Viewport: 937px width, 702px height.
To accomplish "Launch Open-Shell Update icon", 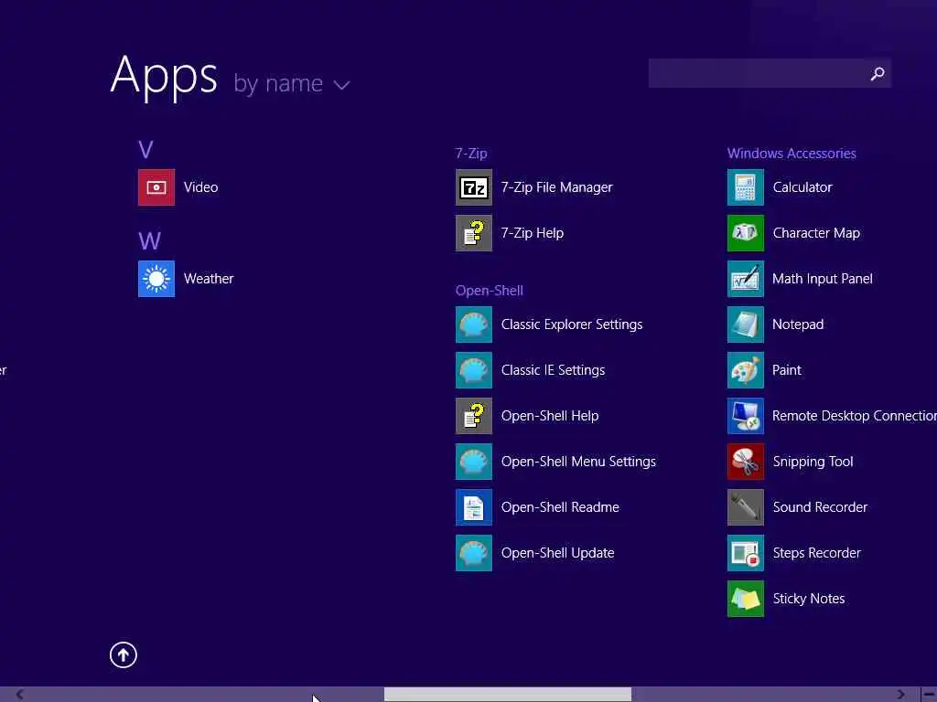I will point(474,553).
